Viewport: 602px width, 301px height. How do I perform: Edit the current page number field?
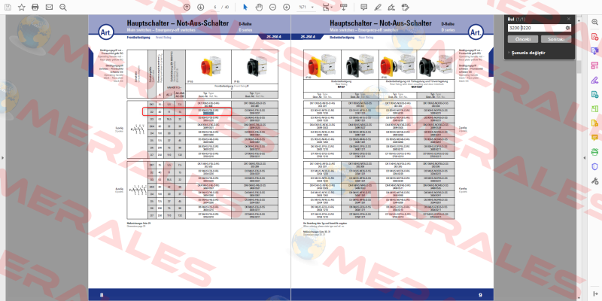[215, 7]
